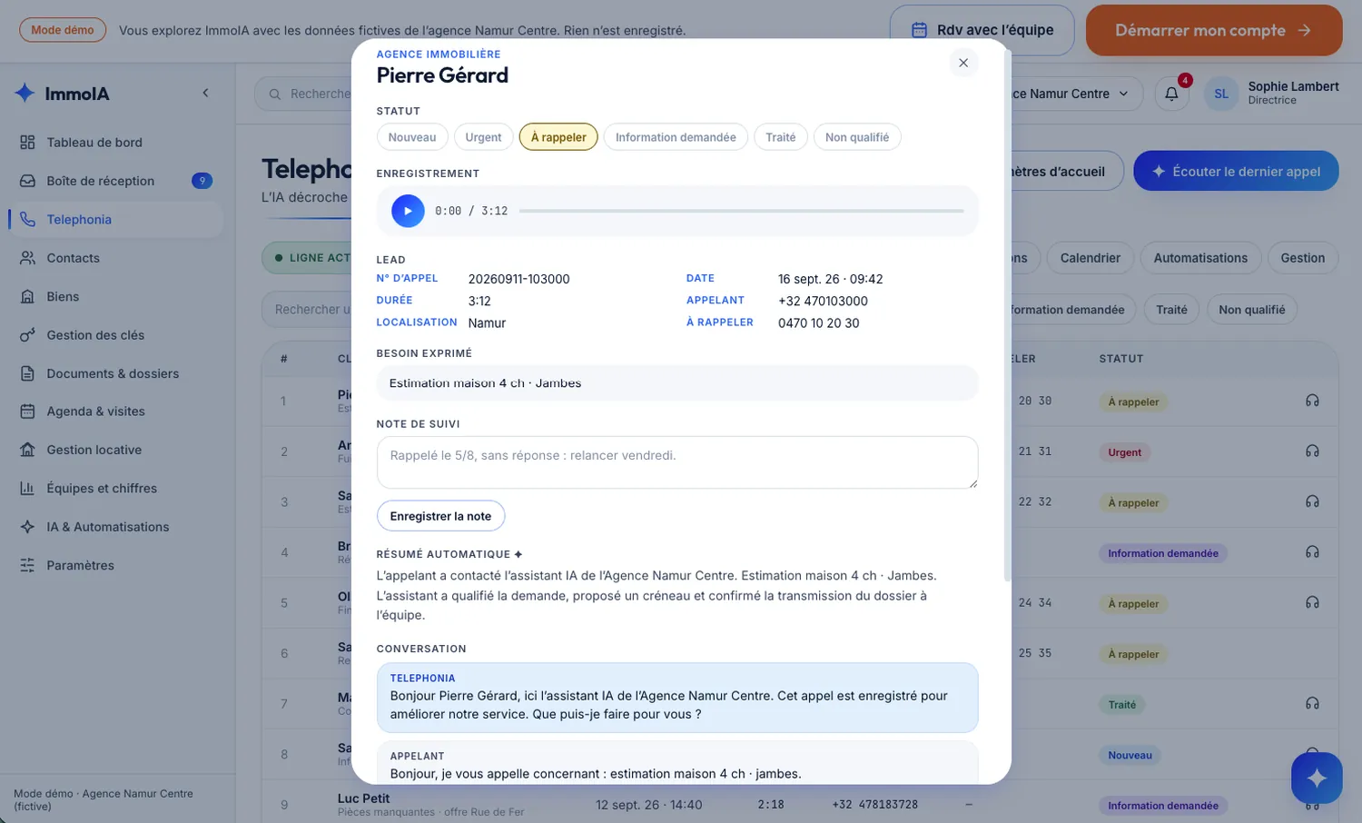This screenshot has width=1362, height=823.
Task: Open the floating AI assistant button
Action: pos(1317,778)
